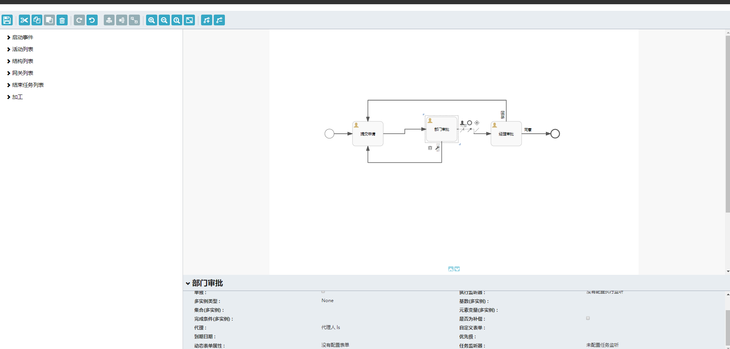Screen dimensions: 730x349
Task: Click the text annotation connector icon next to 部门审批
Action: click(462, 130)
